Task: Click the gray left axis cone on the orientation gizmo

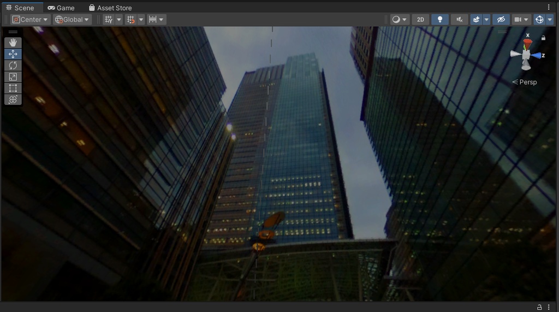Action: [x=516, y=54]
